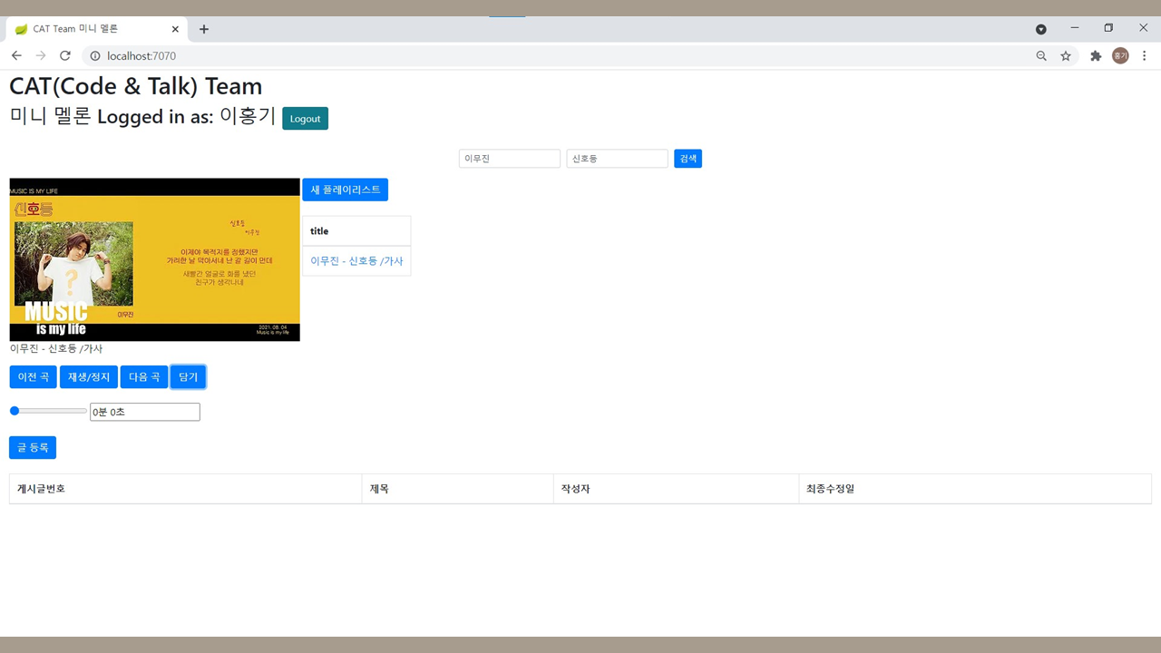Click the CAT(Code & Talk) Team heading

(136, 86)
